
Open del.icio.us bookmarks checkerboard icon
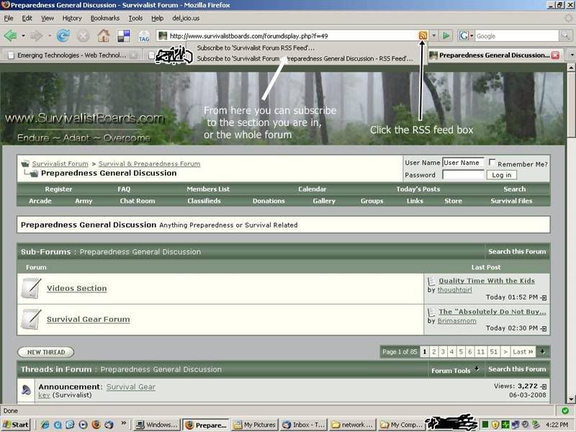(x=124, y=35)
